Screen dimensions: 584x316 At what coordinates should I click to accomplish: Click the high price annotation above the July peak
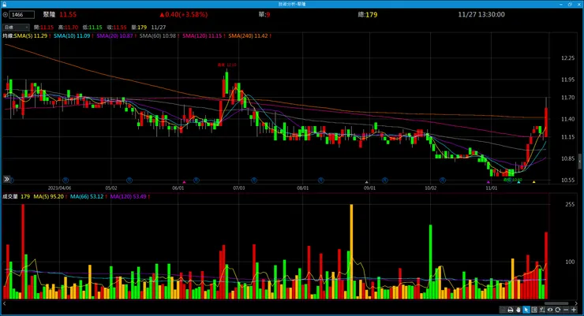(226, 65)
